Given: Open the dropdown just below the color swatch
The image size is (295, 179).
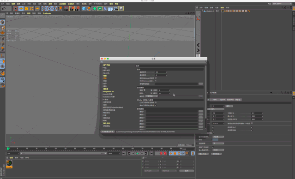Looking at the screenshot, I should pos(218,143).
